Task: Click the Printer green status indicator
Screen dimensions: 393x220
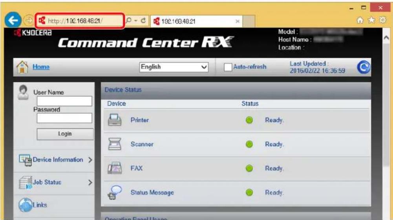Action: coord(249,120)
